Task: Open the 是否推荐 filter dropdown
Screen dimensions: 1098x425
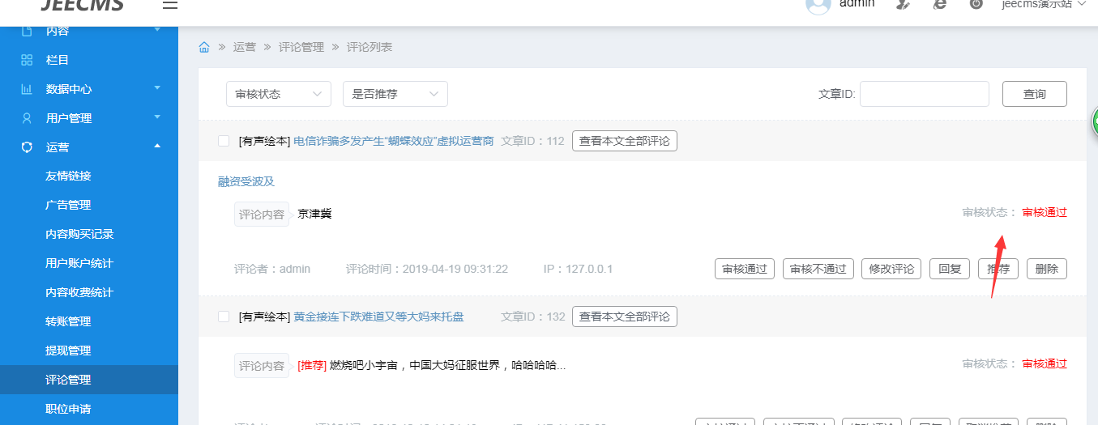Action: [x=395, y=94]
